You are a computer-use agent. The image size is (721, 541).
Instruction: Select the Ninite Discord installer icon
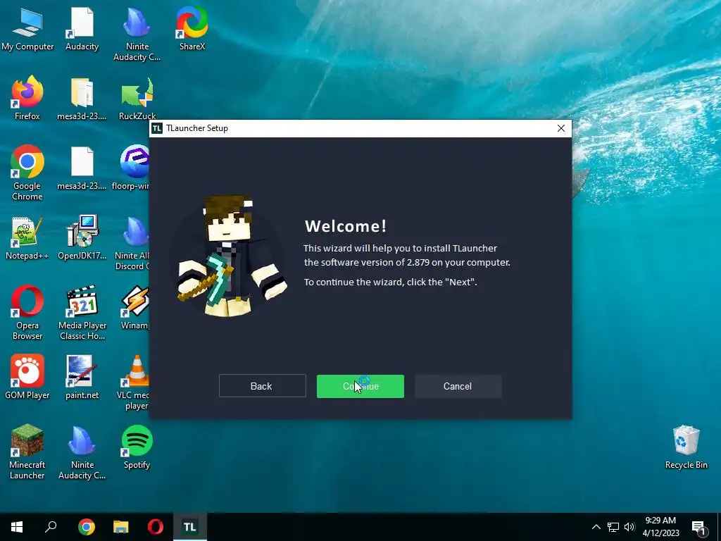132,244
